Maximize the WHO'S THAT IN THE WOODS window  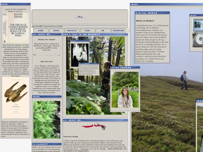tap(125, 34)
